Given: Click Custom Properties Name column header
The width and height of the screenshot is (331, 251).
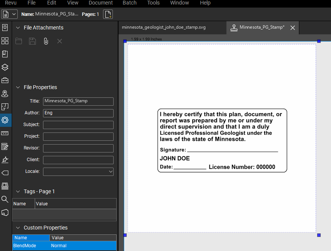Looking at the screenshot, I should tap(31, 238).
